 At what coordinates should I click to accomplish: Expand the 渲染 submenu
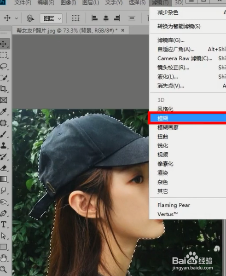(x=188, y=173)
